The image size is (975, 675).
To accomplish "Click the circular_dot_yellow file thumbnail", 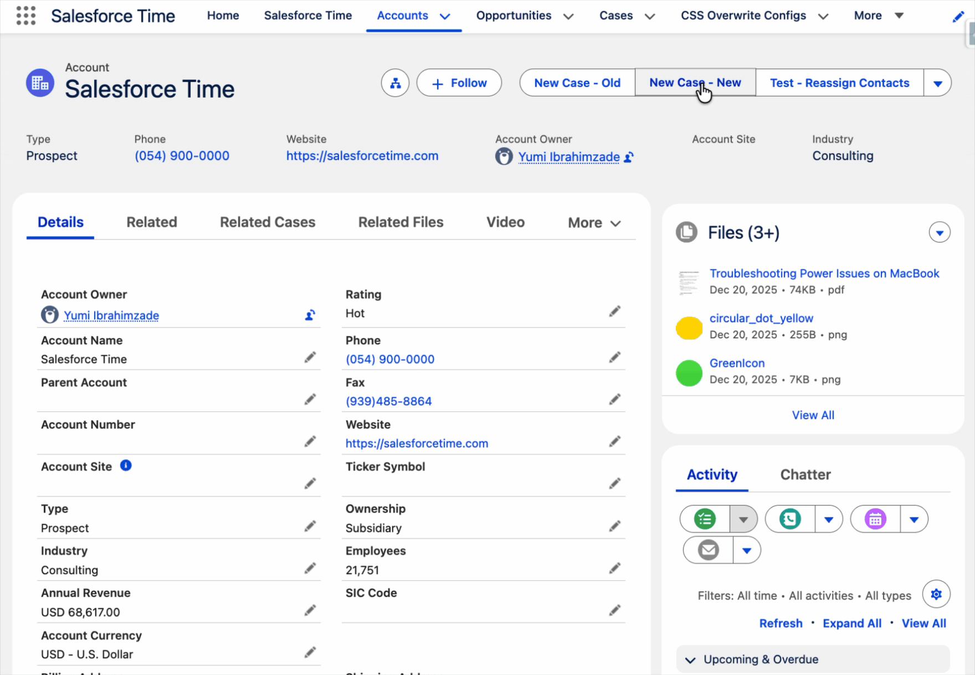I will pyautogui.click(x=689, y=328).
